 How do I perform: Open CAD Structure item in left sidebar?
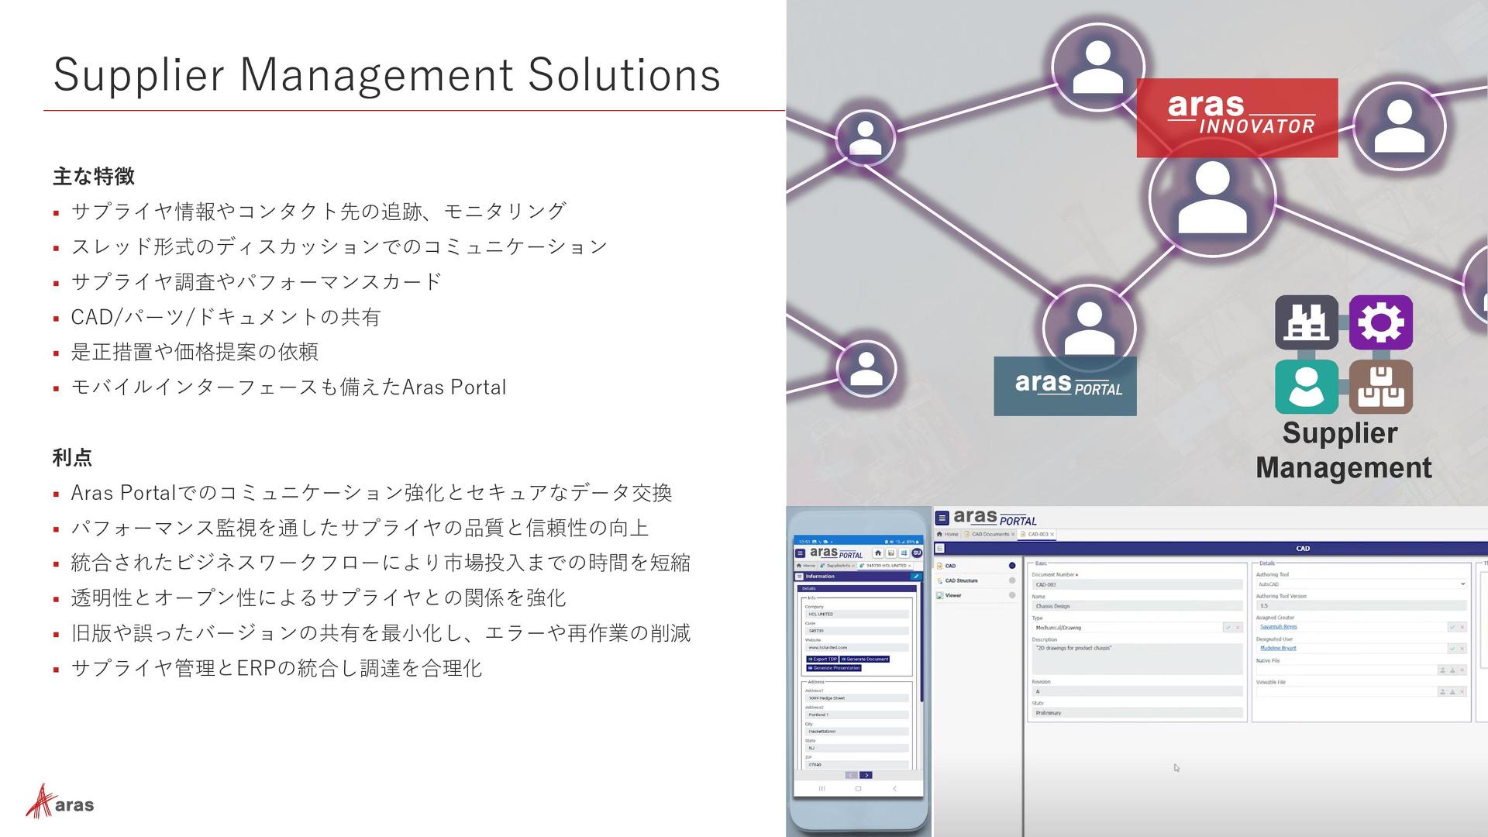(961, 580)
